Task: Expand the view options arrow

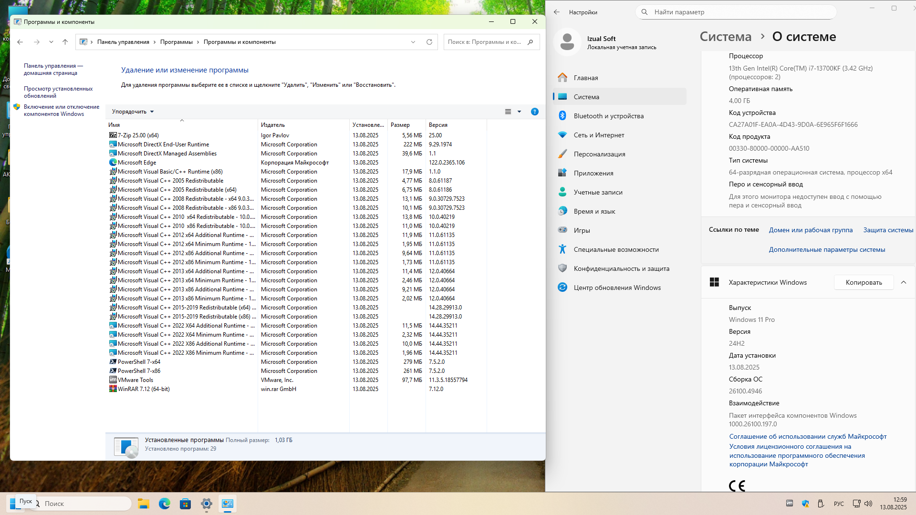Action: click(x=520, y=112)
